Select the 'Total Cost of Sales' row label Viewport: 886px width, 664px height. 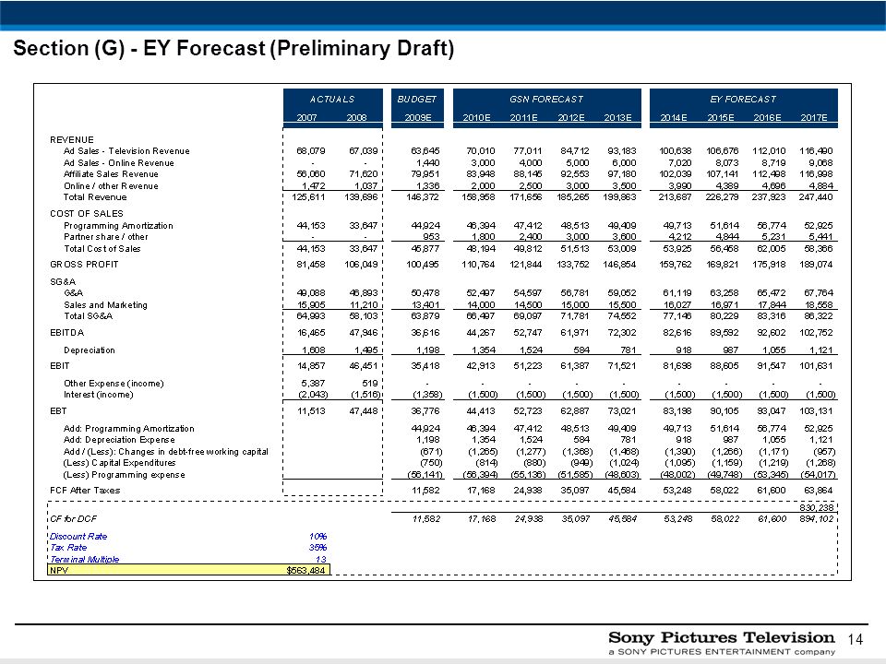[x=102, y=248]
